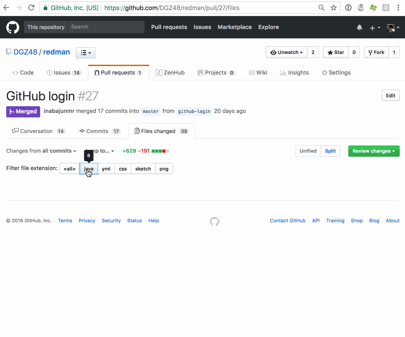Click the This repository search scope label

pyautogui.click(x=46, y=27)
